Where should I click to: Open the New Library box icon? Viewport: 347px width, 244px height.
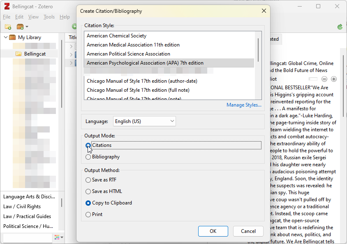20,27
